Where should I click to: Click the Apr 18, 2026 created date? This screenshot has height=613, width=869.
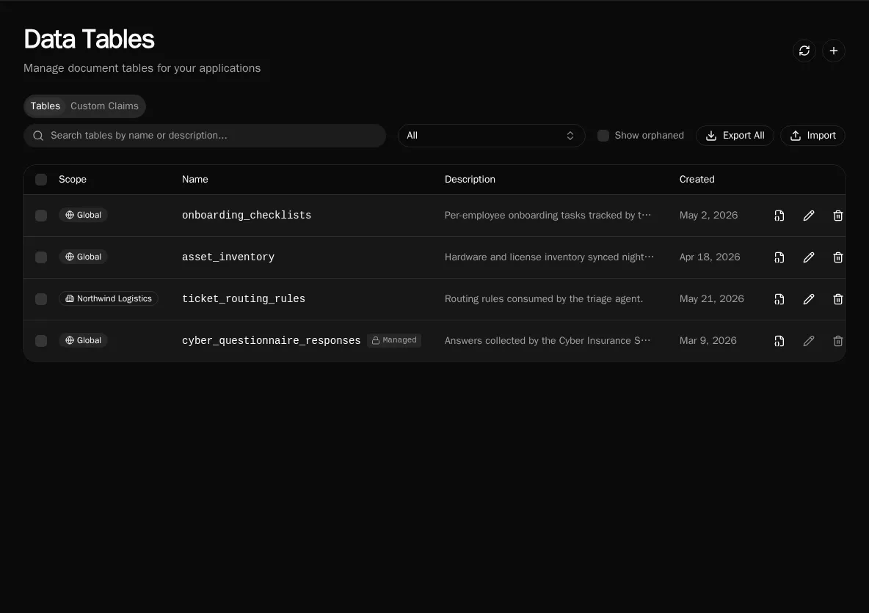click(x=710, y=257)
